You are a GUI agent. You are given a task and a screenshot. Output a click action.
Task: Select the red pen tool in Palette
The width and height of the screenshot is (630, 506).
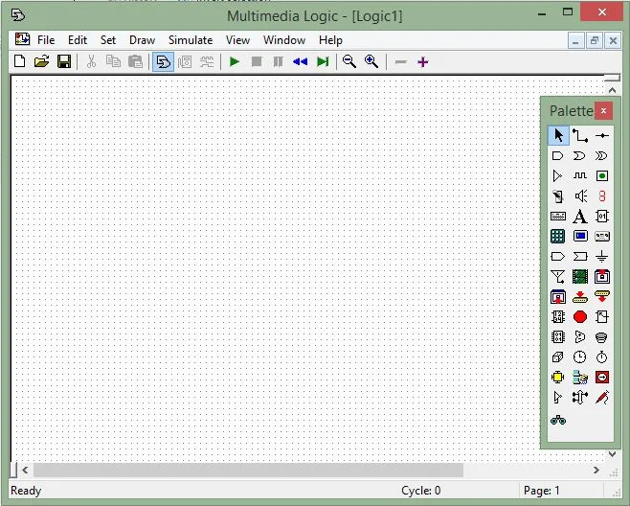coord(601,398)
